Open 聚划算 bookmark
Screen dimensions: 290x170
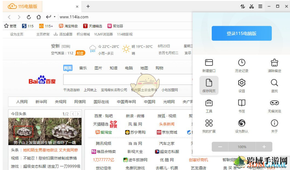tap(115, 26)
